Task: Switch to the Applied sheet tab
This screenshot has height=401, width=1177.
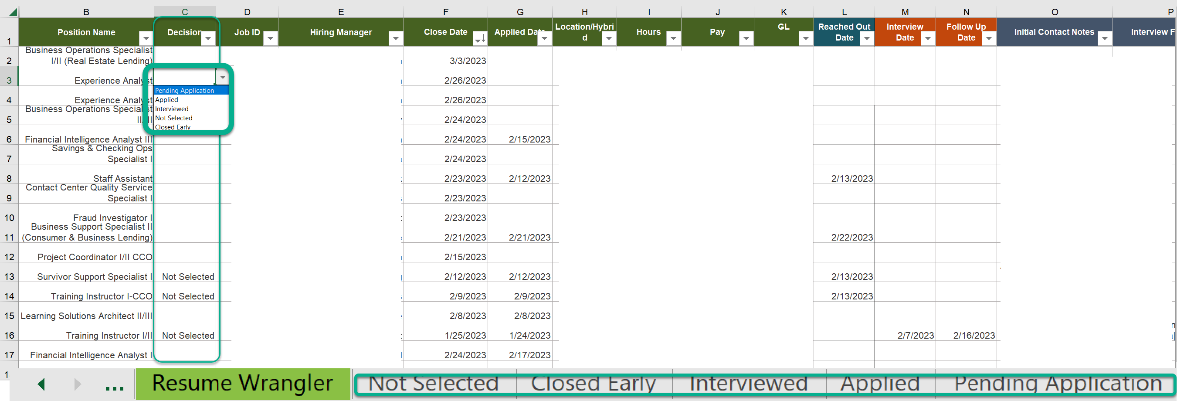Action: click(881, 384)
